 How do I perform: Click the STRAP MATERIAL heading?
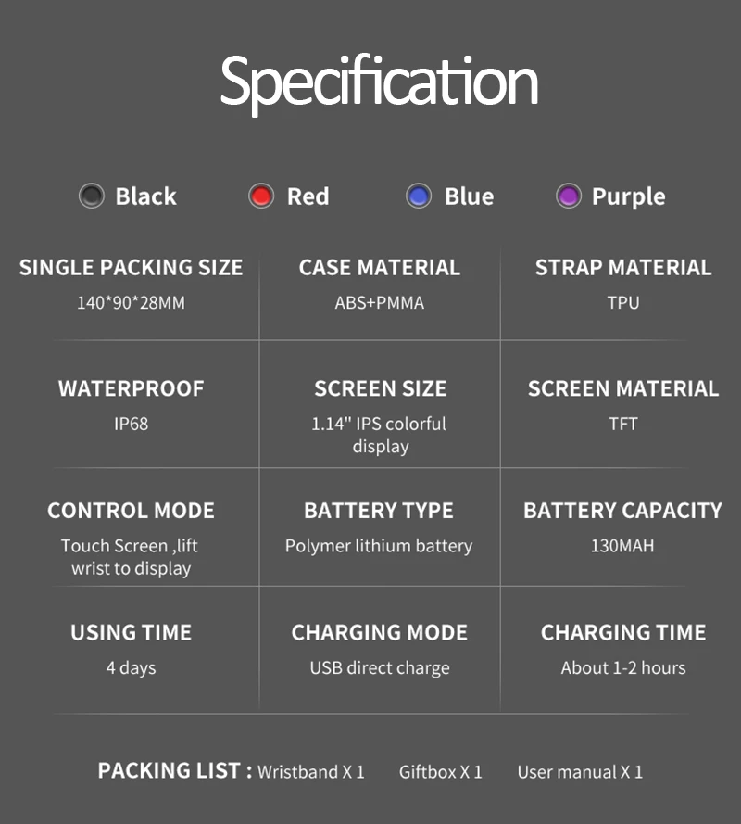point(623,268)
